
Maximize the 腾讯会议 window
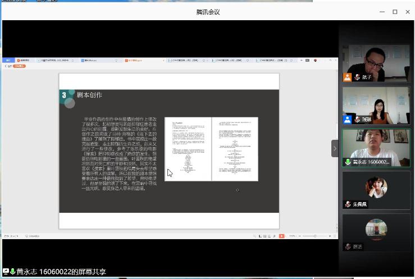tap(395, 12)
